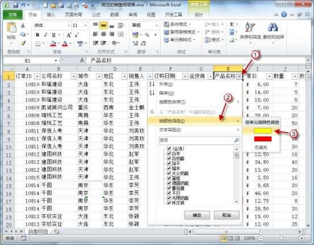This screenshot has width=314, height=245.
Task: Uncheck the 蛋糕 checkbox in filter list
Action: (169, 178)
